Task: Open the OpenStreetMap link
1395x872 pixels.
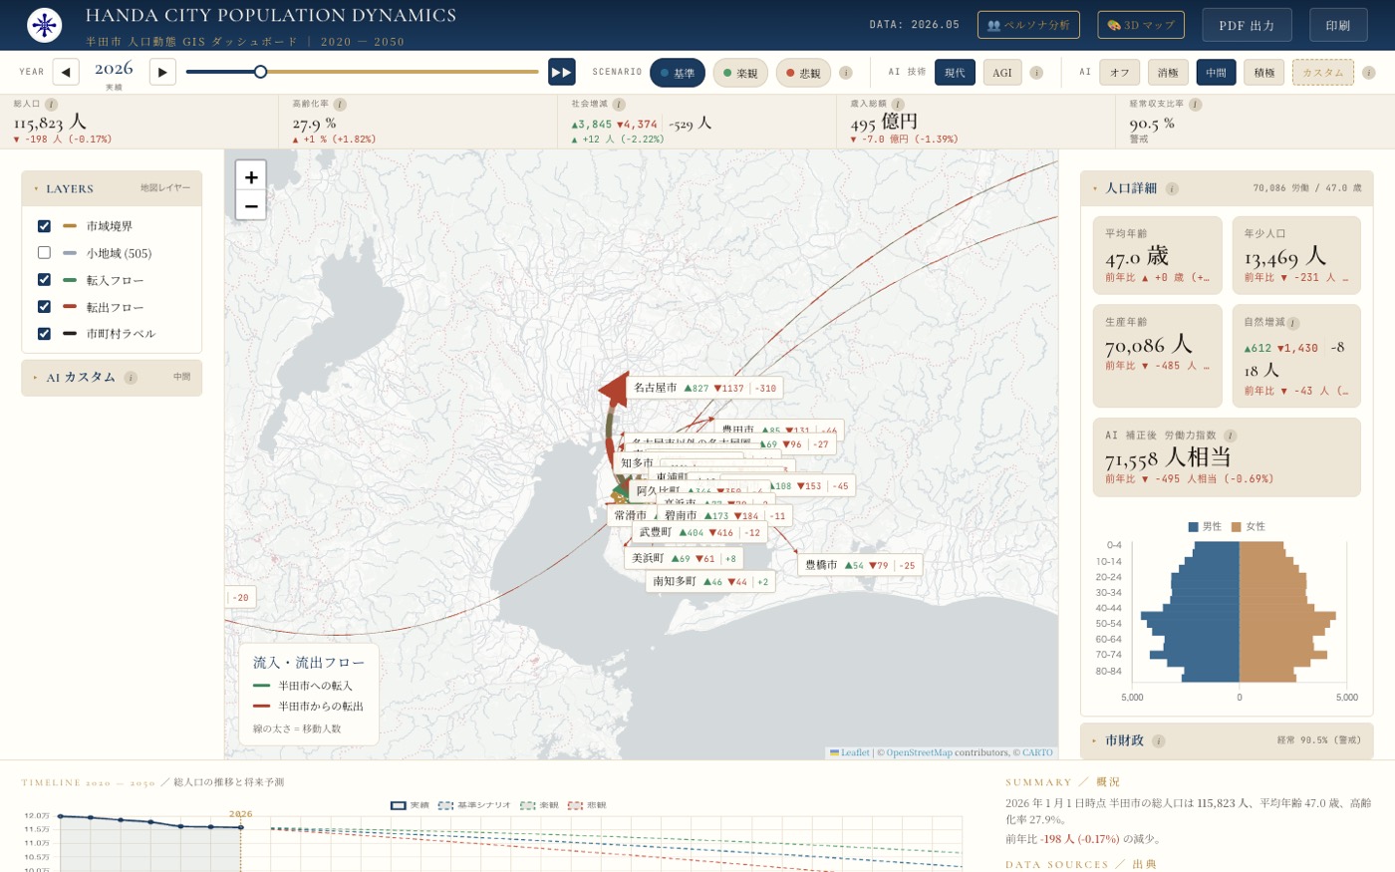Action: click(x=920, y=752)
